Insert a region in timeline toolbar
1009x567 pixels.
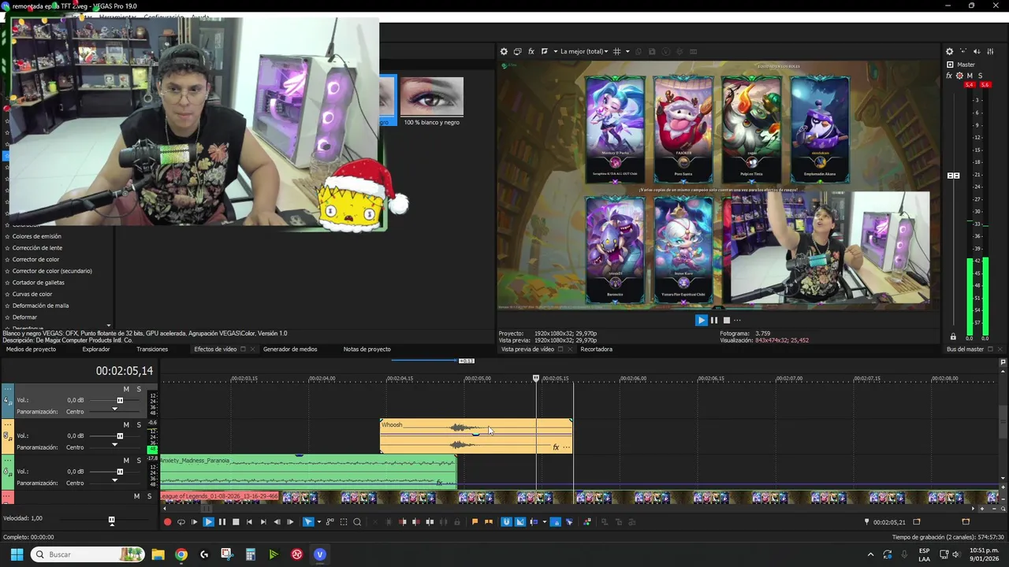(489, 521)
